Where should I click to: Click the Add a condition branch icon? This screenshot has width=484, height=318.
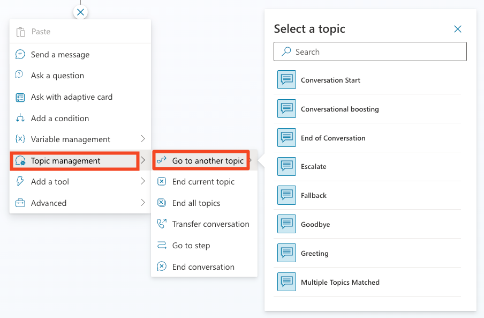(20, 118)
